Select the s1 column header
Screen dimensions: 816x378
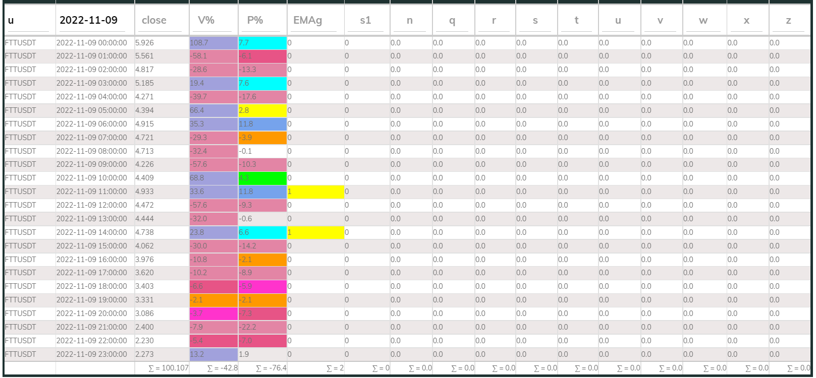point(365,20)
